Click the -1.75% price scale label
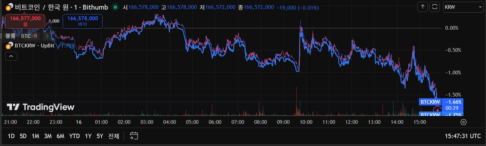This screenshot has height=146, width=486. [x=452, y=115]
